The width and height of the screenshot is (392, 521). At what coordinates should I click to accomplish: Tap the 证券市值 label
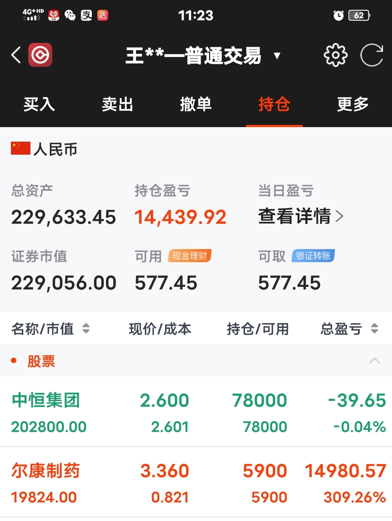pyautogui.click(x=39, y=256)
